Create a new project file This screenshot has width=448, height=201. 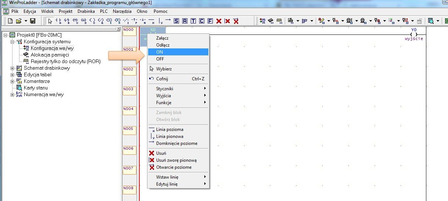coord(10,21)
